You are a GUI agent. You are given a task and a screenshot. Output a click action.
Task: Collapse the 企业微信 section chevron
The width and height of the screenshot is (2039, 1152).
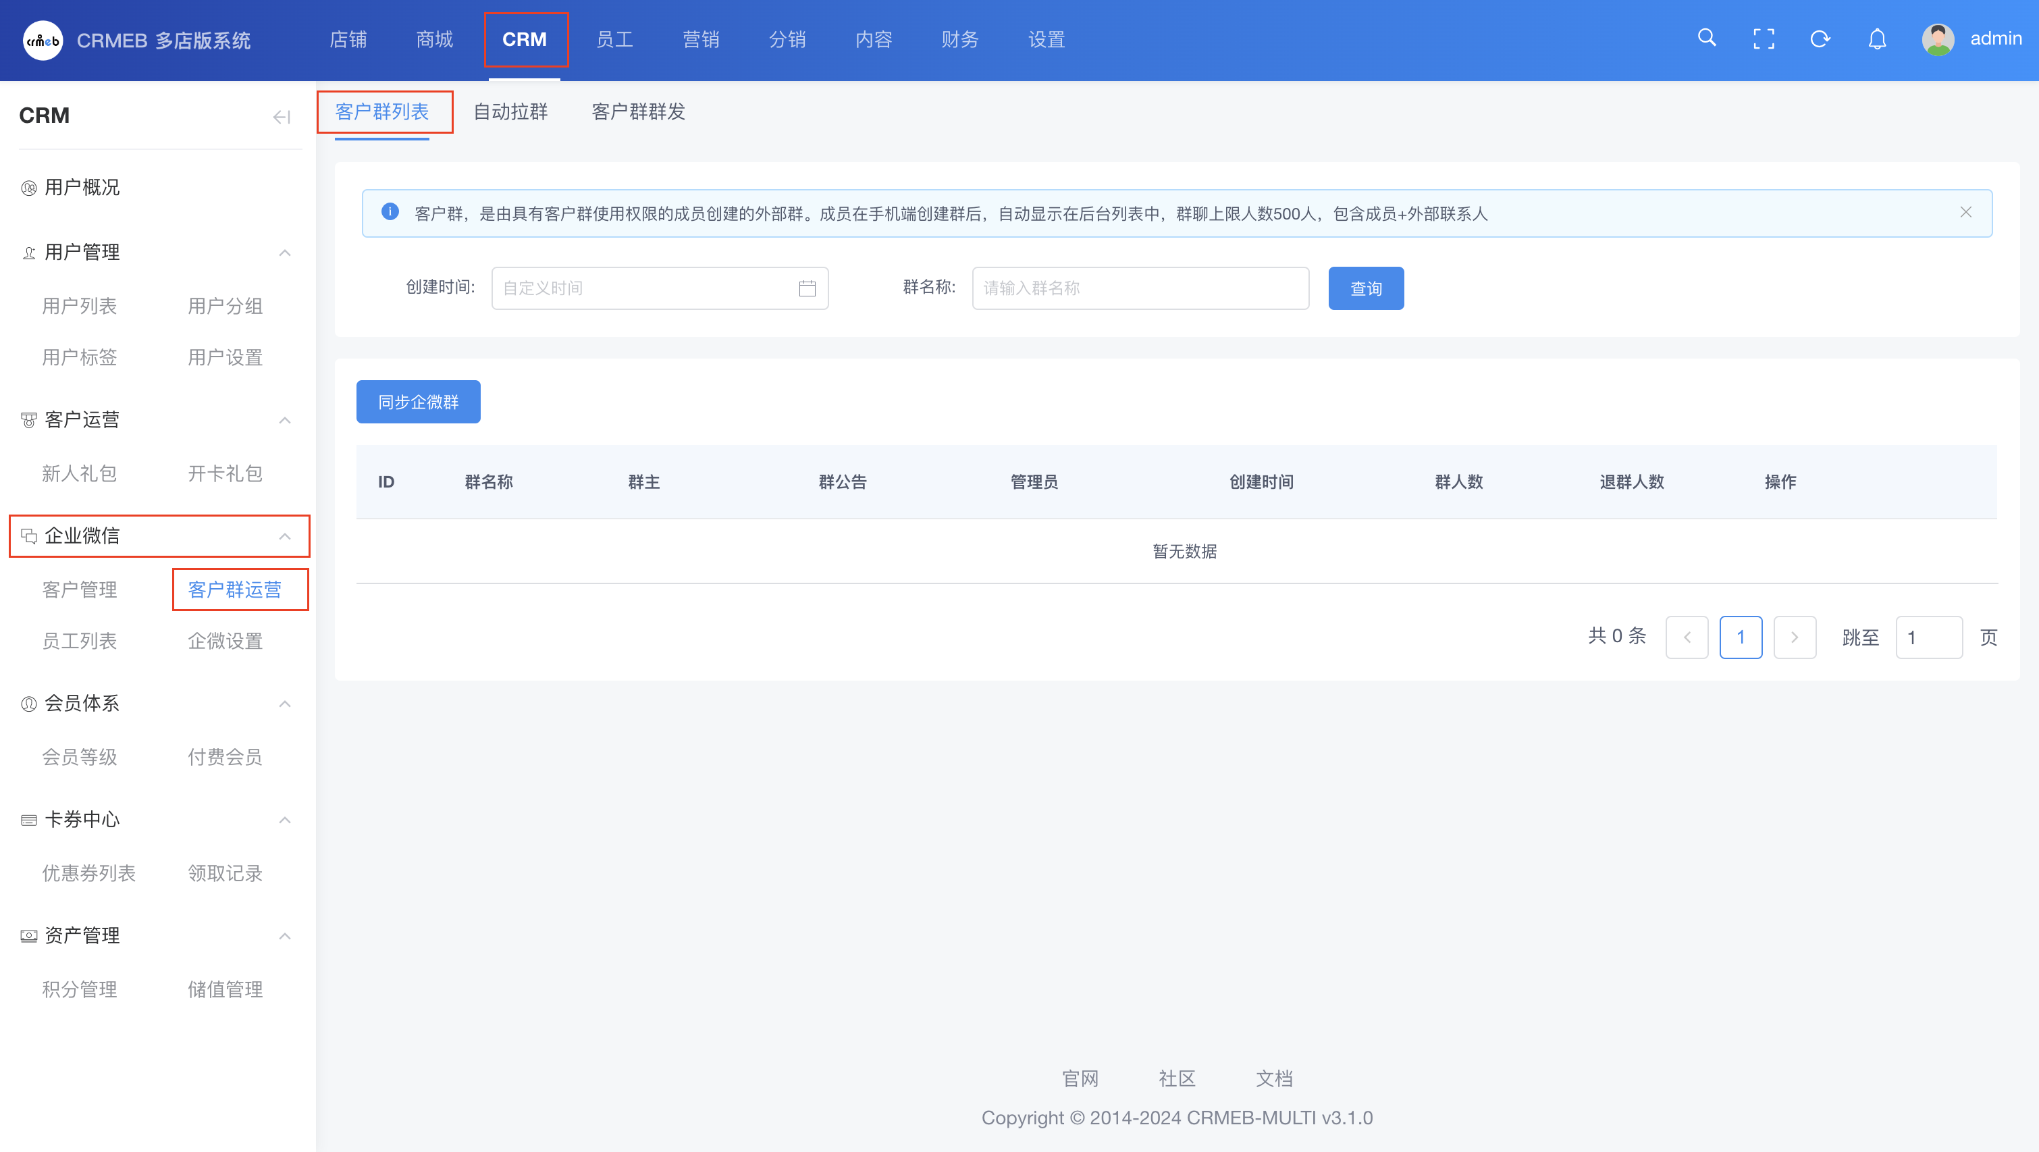pyautogui.click(x=285, y=536)
